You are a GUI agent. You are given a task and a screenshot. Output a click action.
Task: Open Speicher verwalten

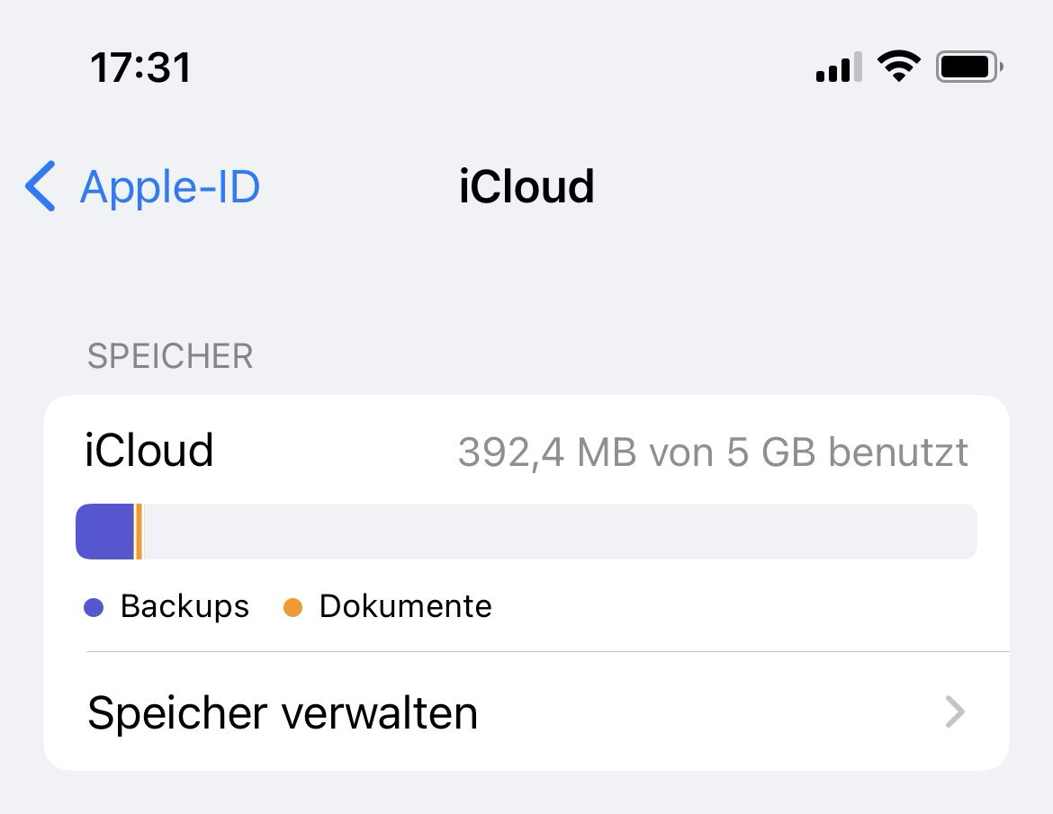point(526,712)
